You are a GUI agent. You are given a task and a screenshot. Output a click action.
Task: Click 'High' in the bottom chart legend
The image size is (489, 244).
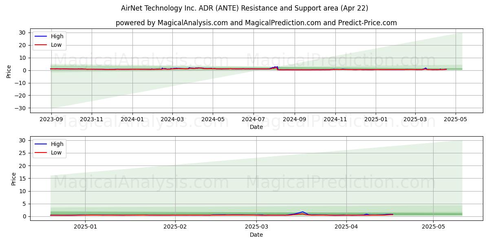coord(57,144)
